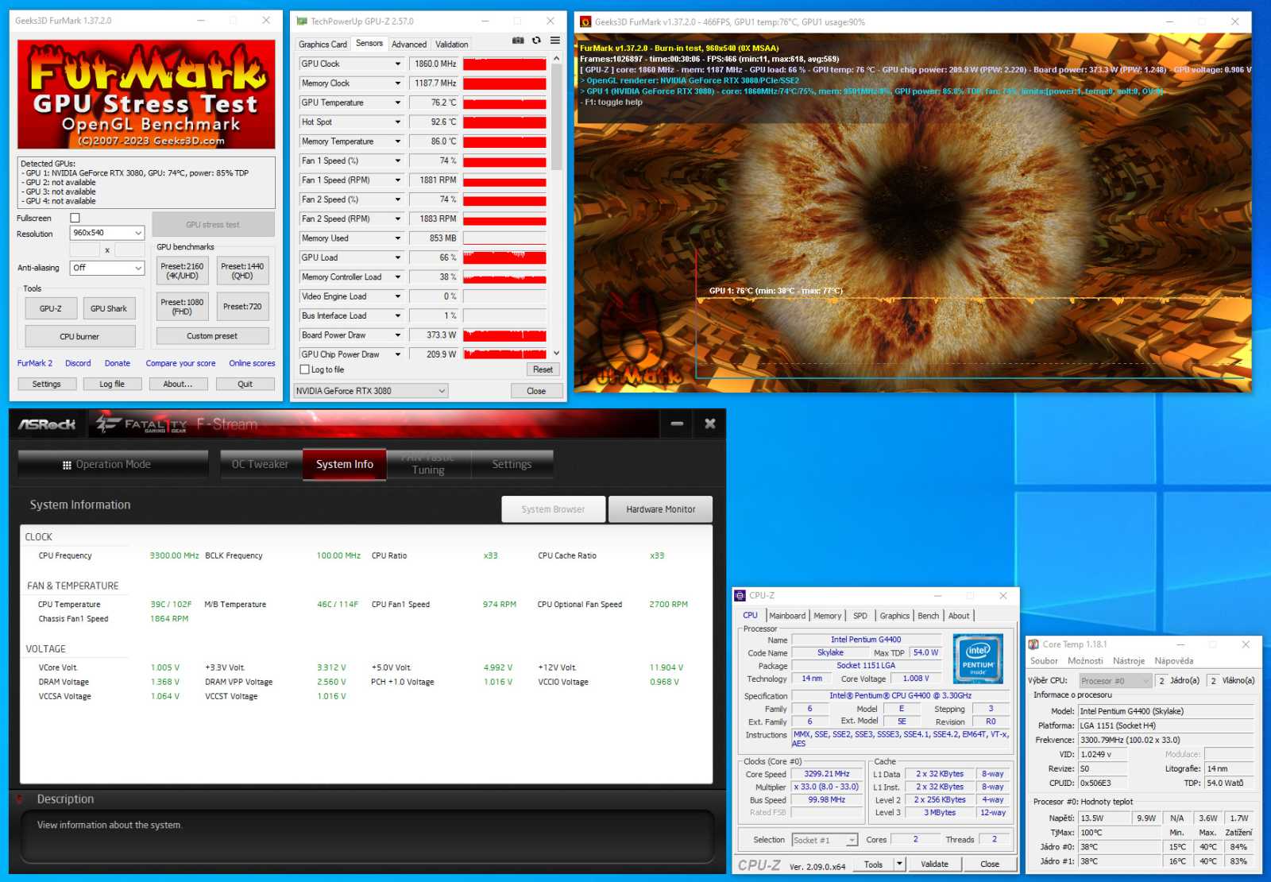Open the Memory Temperature dropdown arrow
1271x882 pixels.
pyautogui.click(x=398, y=141)
